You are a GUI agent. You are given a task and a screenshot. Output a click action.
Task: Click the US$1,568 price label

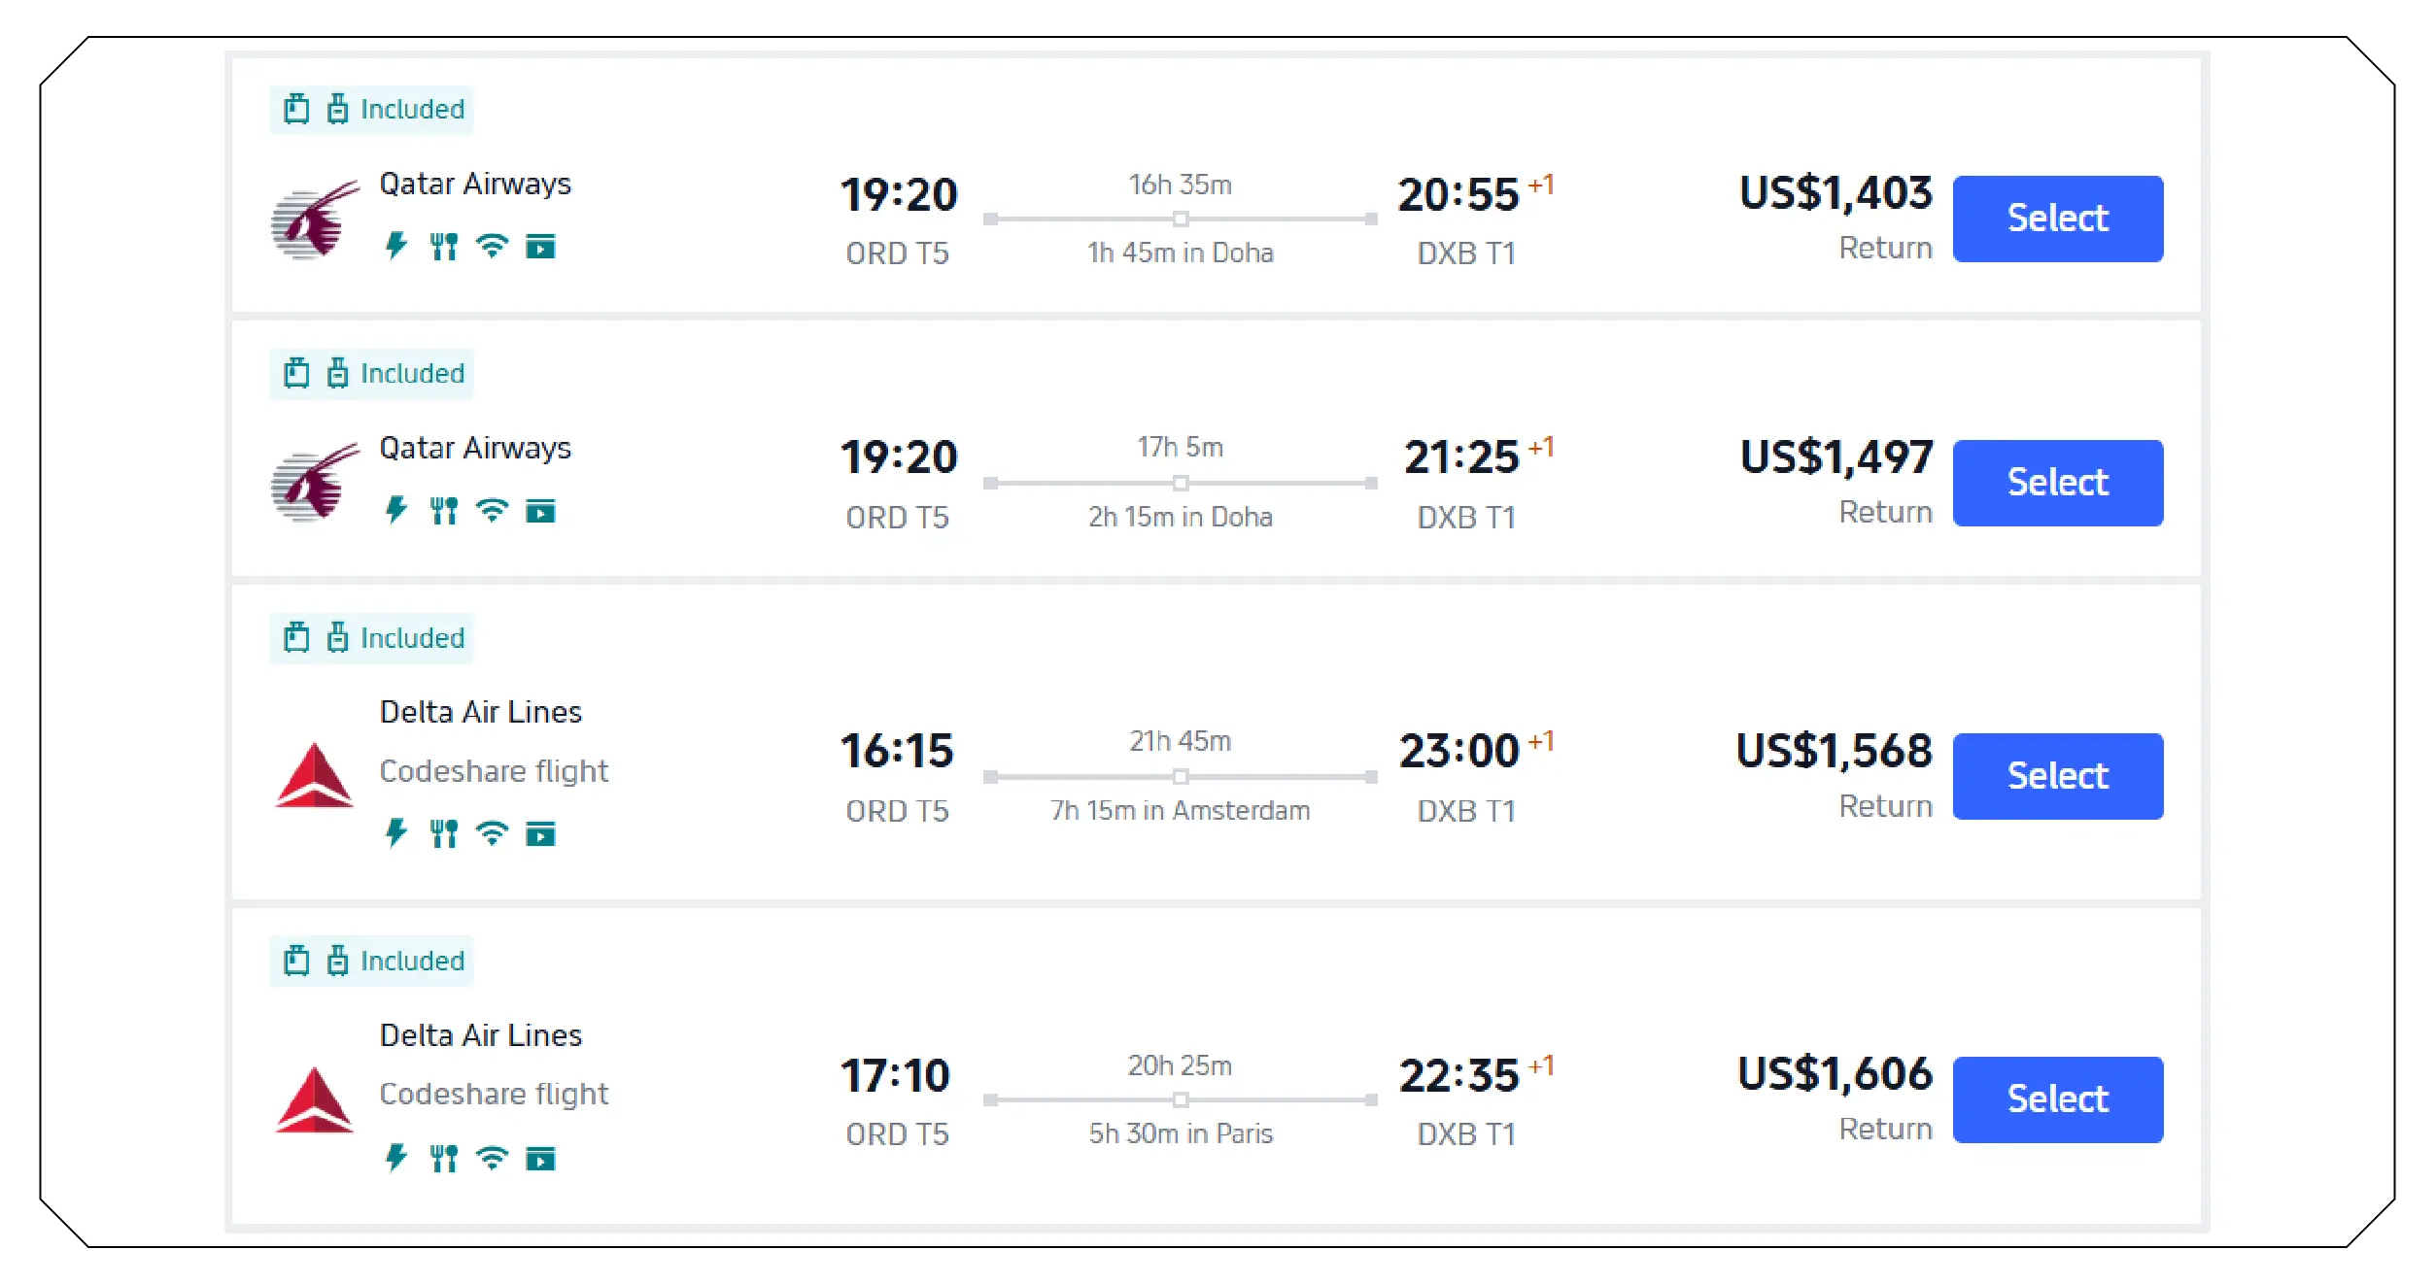1834,751
